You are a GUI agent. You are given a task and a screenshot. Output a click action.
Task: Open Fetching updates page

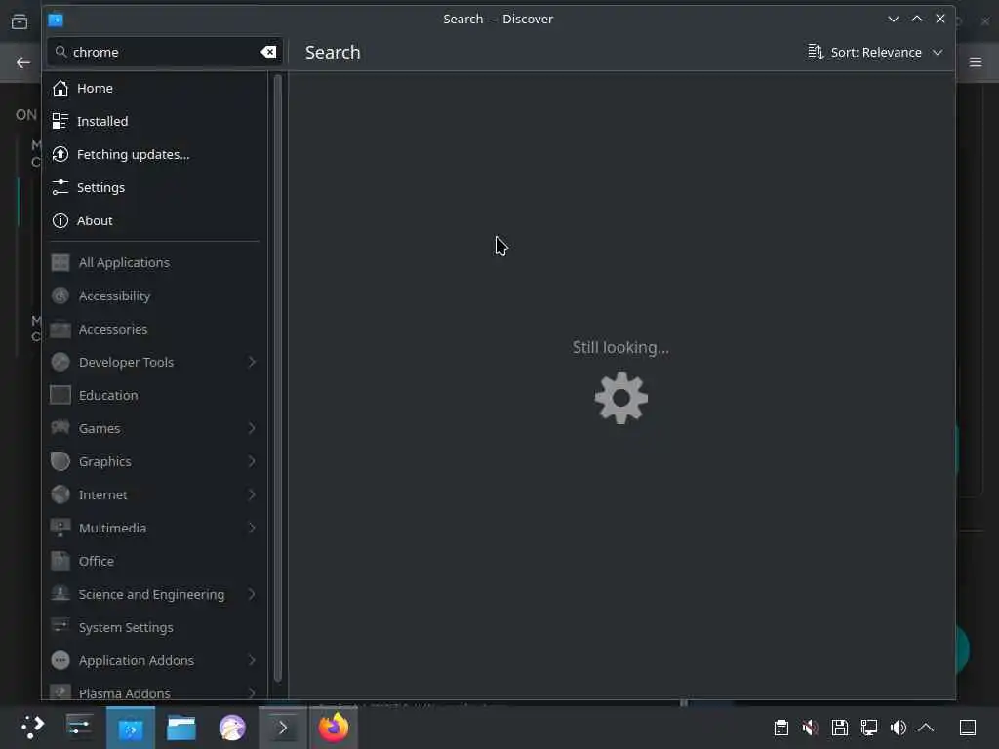tap(155, 154)
